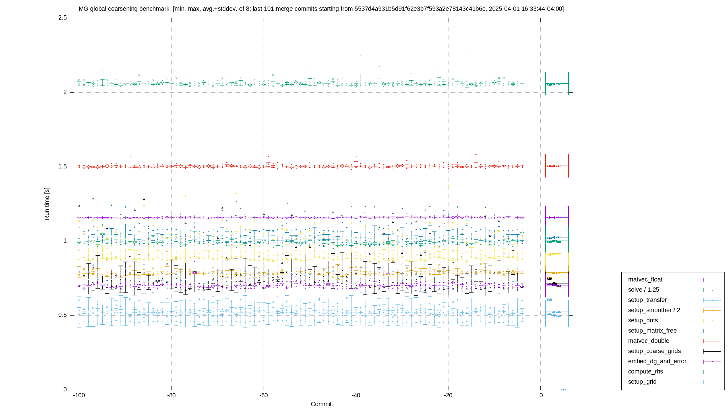The image size is (728, 409).
Task: Click the Commit x-axis label
Action: coord(321,404)
